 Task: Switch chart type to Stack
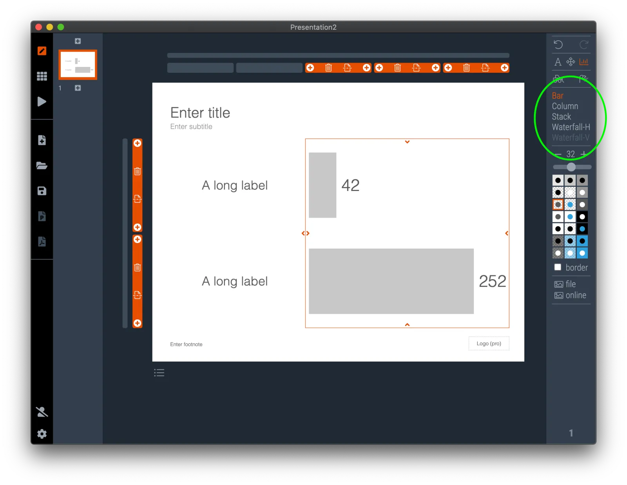561,117
